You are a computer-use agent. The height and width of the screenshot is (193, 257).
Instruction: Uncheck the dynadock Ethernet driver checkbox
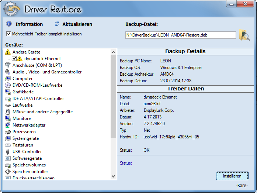[x=14, y=59]
